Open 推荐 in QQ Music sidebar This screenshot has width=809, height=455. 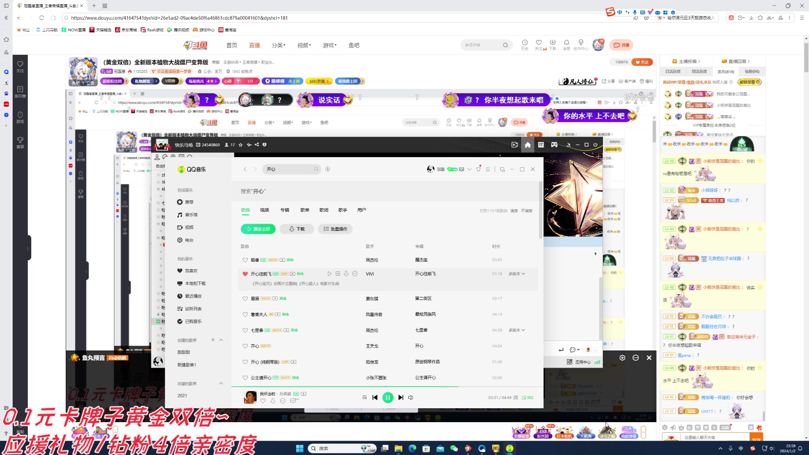click(x=185, y=202)
